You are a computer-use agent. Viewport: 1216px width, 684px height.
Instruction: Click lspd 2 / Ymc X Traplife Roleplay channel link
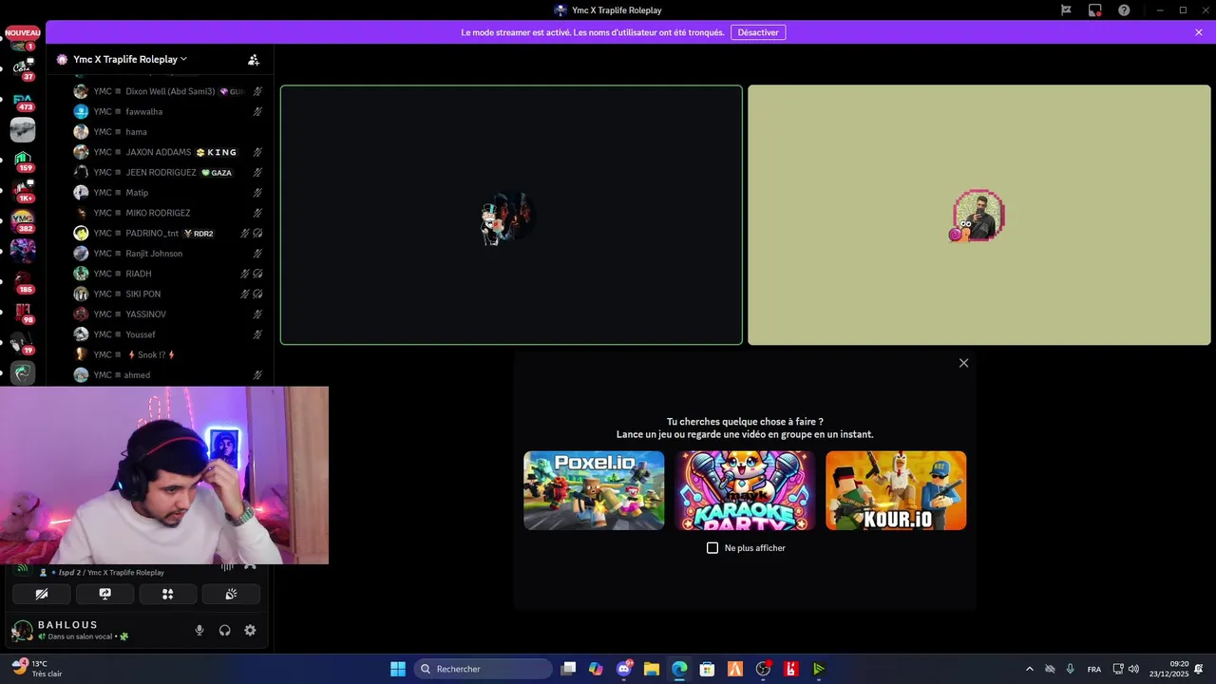click(x=112, y=573)
